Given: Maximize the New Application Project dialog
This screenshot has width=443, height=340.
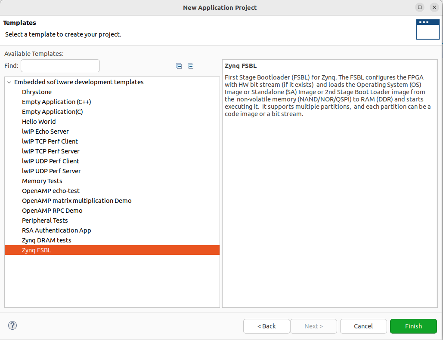Looking at the screenshot, I should [x=420, y=7].
